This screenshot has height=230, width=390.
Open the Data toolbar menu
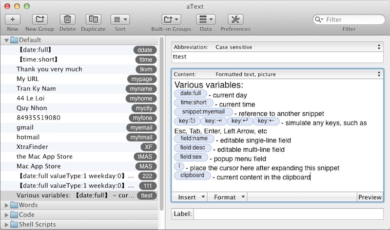coord(205,19)
